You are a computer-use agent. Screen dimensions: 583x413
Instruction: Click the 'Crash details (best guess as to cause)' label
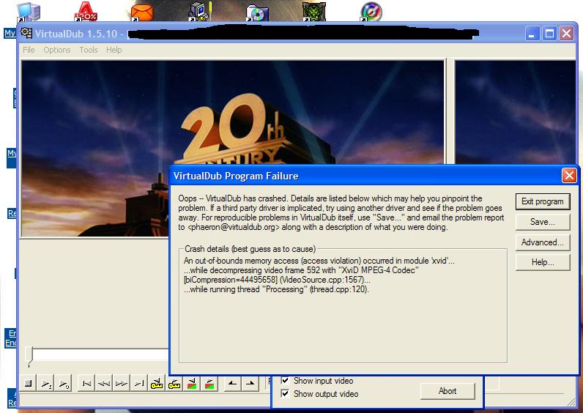pyautogui.click(x=250, y=249)
